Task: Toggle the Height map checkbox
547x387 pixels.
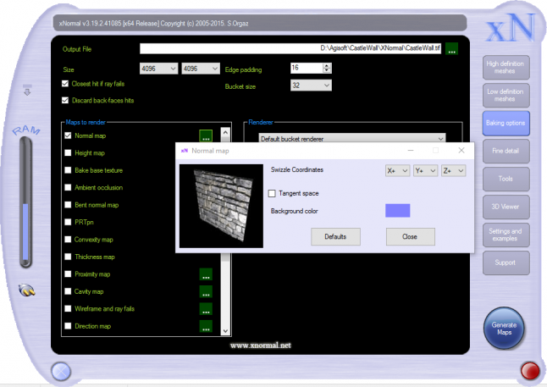Action: pos(69,153)
